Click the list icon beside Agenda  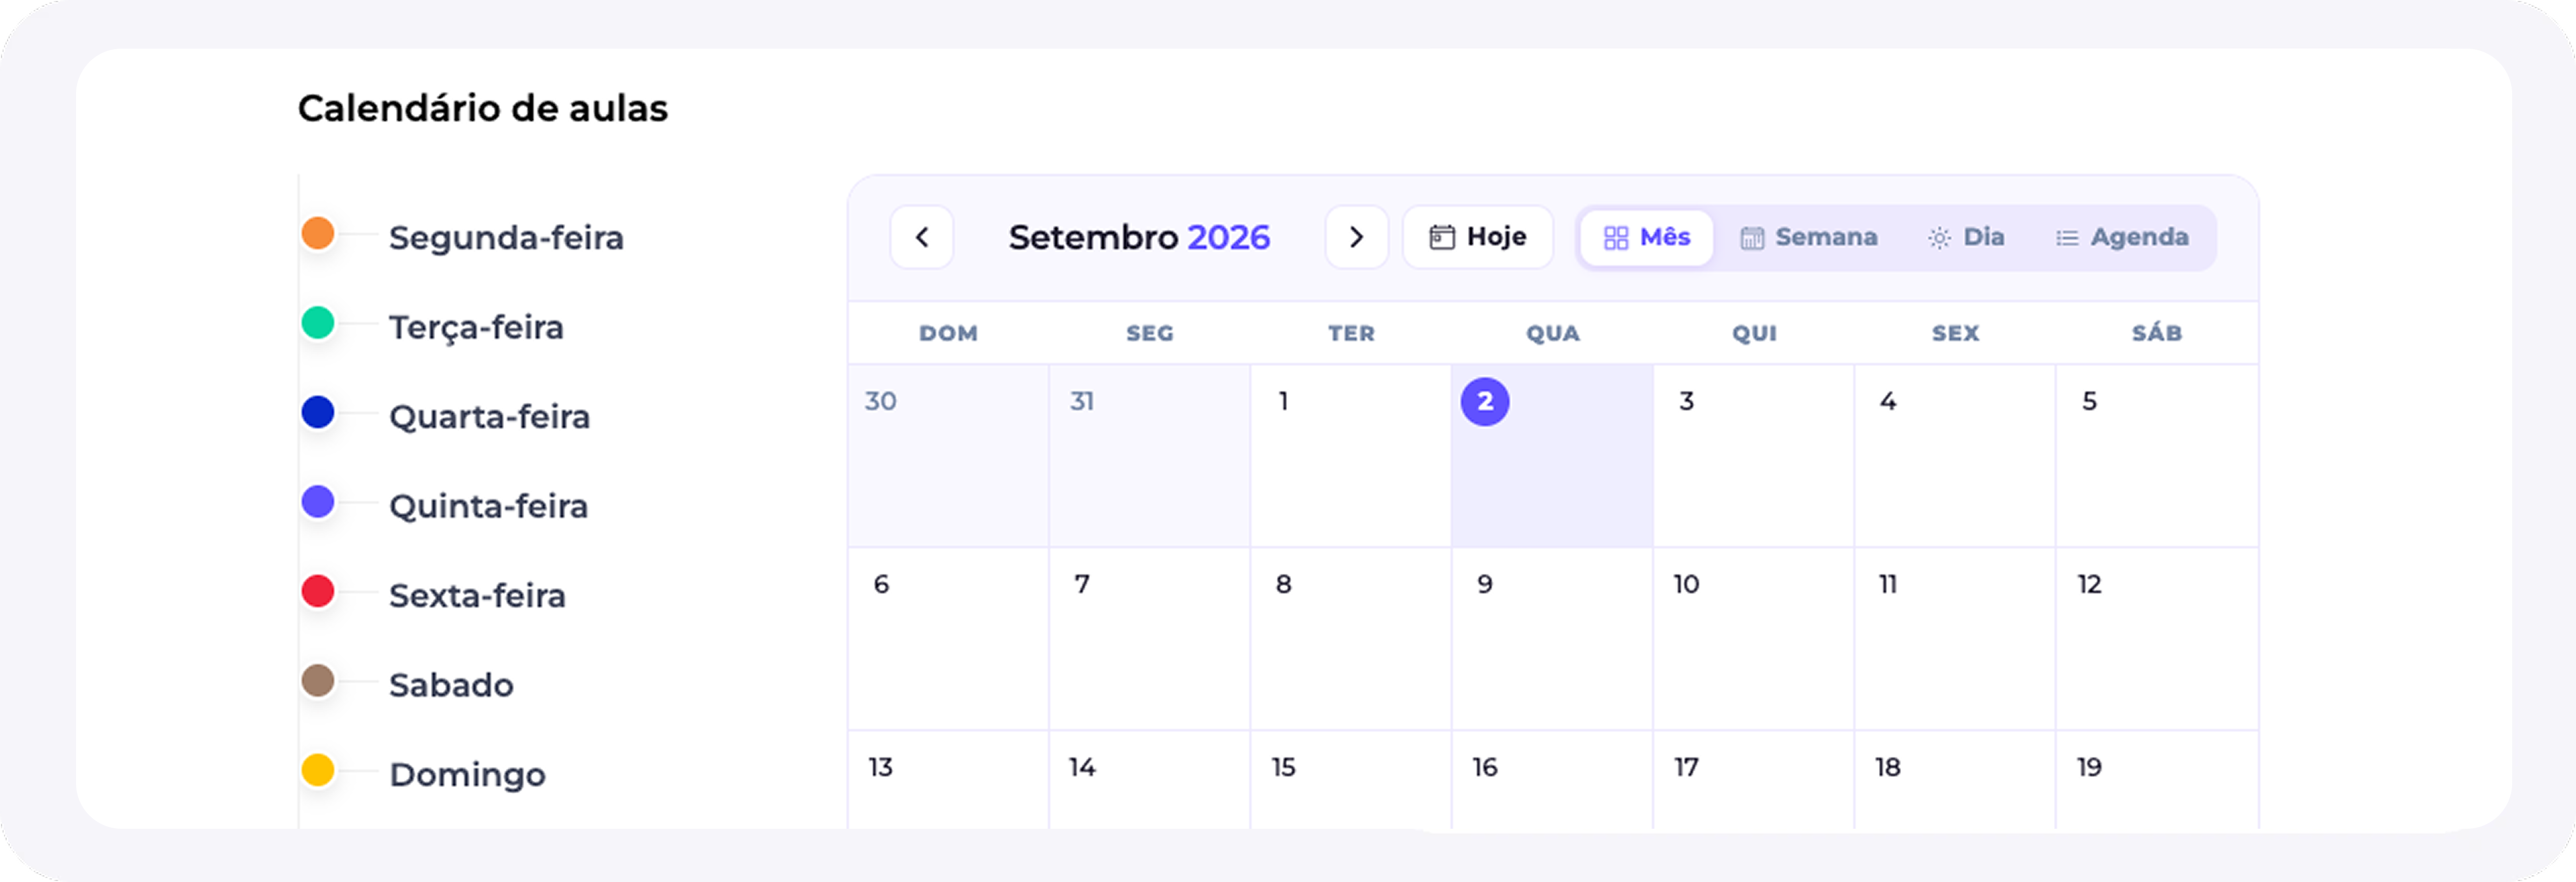pos(2066,238)
